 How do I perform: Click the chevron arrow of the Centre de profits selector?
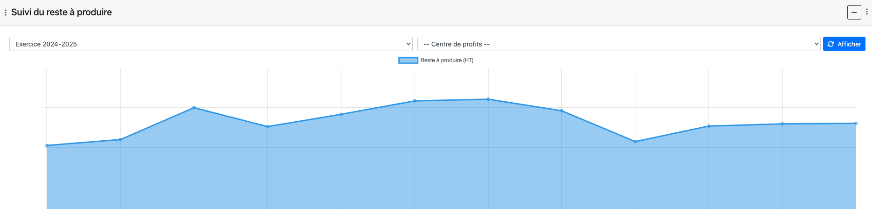point(816,44)
